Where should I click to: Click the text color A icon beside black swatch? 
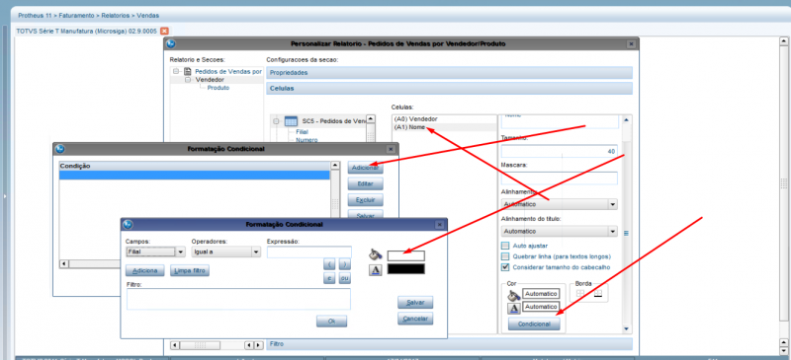(374, 270)
